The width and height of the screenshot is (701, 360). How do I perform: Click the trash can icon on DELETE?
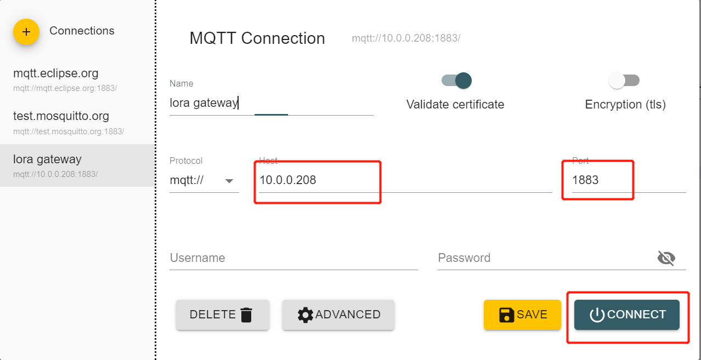(246, 315)
